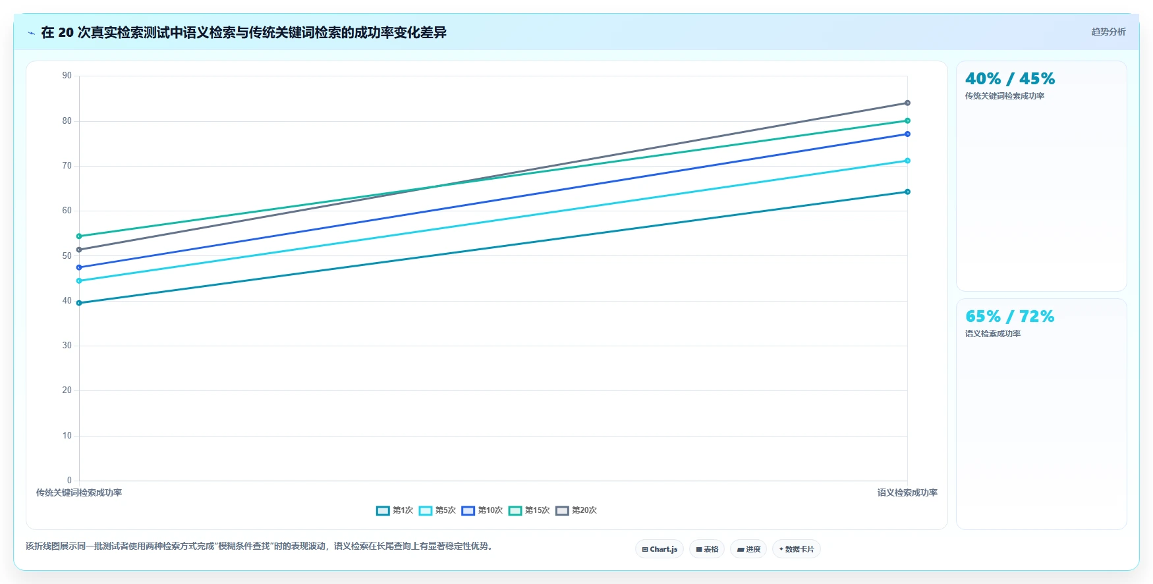This screenshot has height=584, width=1153.
Task: Click the trend icon beside the title
Action: [x=31, y=33]
